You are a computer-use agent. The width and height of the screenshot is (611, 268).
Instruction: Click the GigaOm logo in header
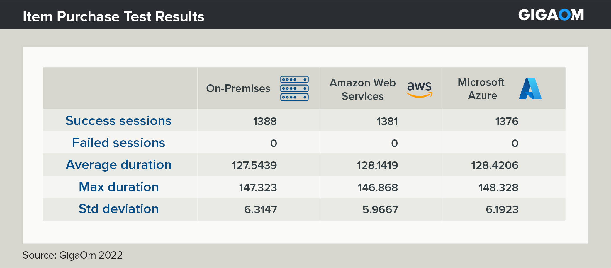[551, 15]
